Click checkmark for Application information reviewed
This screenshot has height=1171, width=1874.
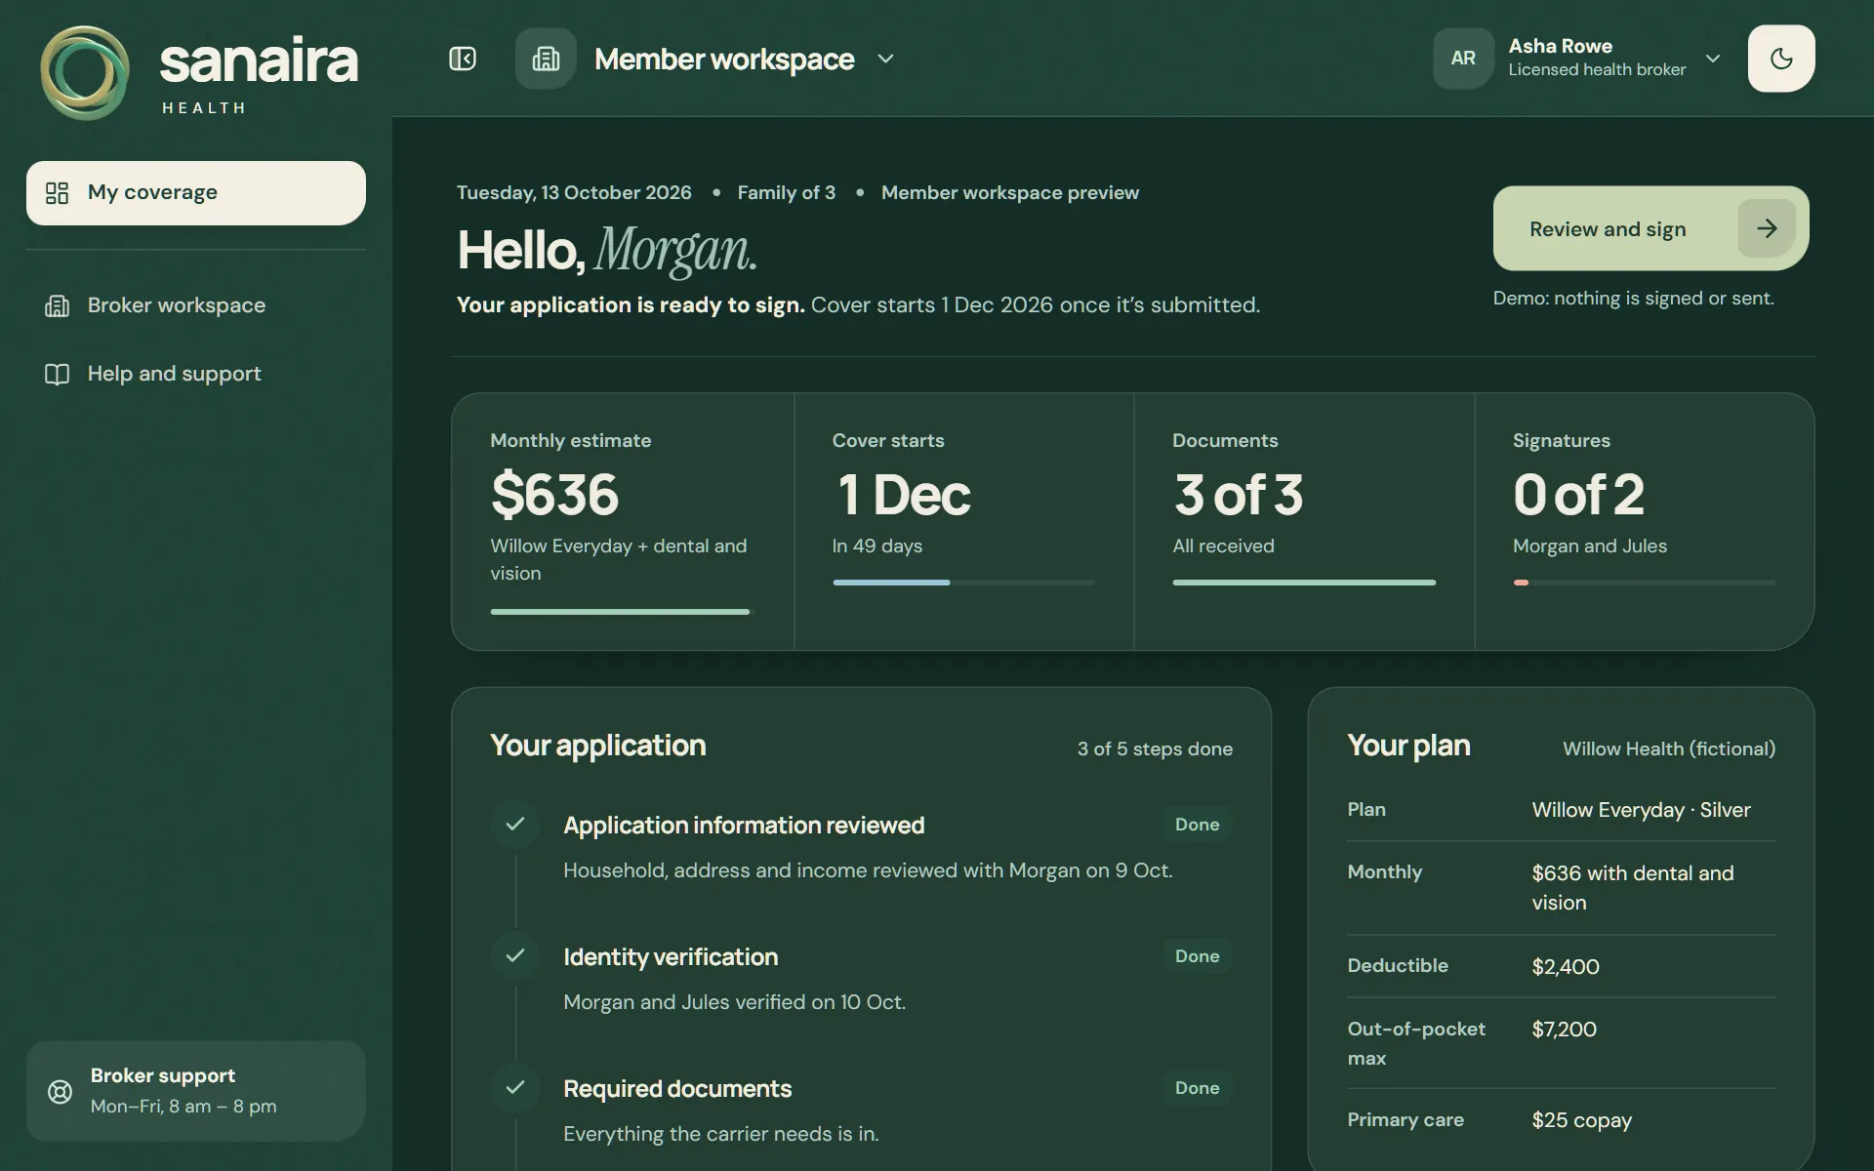pos(515,825)
